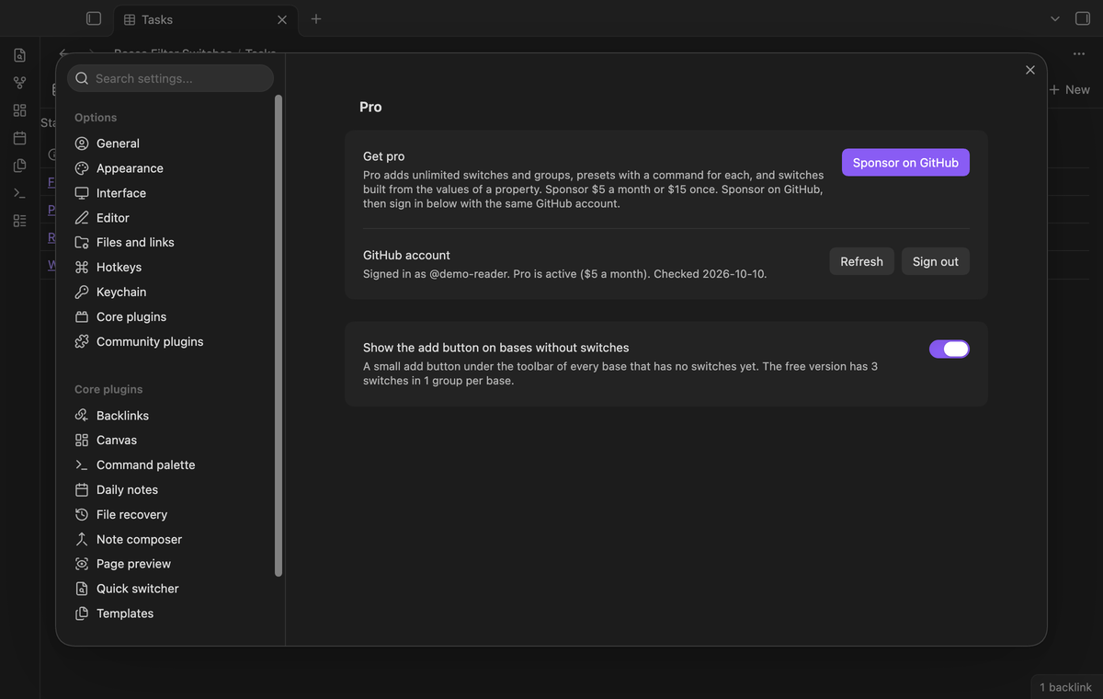Open graph view from the ribbon
The height and width of the screenshot is (699, 1103).
[20, 83]
